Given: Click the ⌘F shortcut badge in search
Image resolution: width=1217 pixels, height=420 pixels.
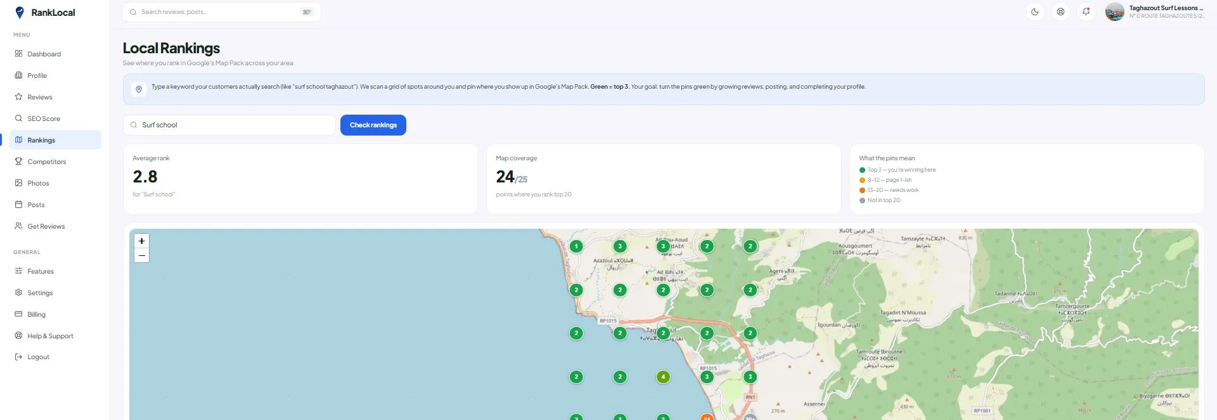Looking at the screenshot, I should [x=307, y=12].
